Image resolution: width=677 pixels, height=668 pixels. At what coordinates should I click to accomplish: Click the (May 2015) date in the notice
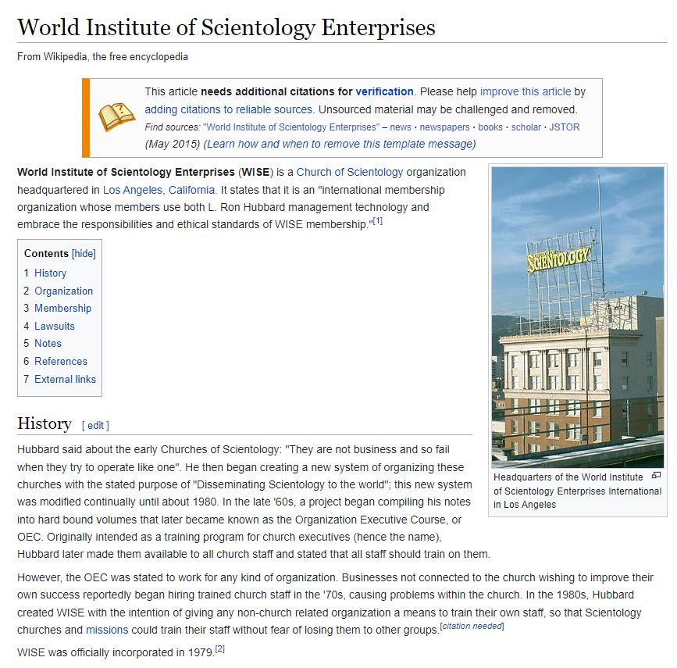pos(173,144)
